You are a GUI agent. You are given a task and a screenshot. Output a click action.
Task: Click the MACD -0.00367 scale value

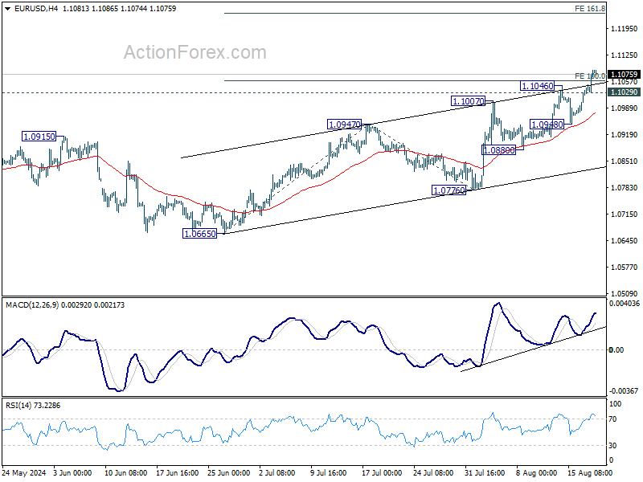point(624,391)
